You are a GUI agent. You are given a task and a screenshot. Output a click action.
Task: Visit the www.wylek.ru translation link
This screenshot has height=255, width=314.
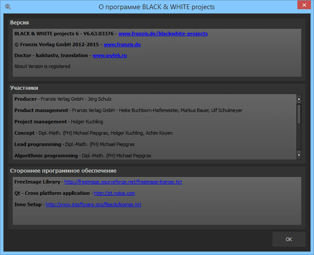coord(110,56)
